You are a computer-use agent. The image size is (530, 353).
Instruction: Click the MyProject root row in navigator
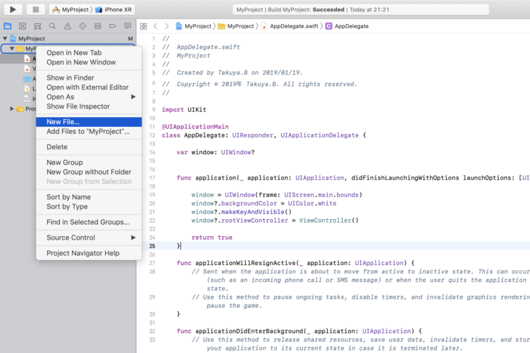pyautogui.click(x=68, y=39)
